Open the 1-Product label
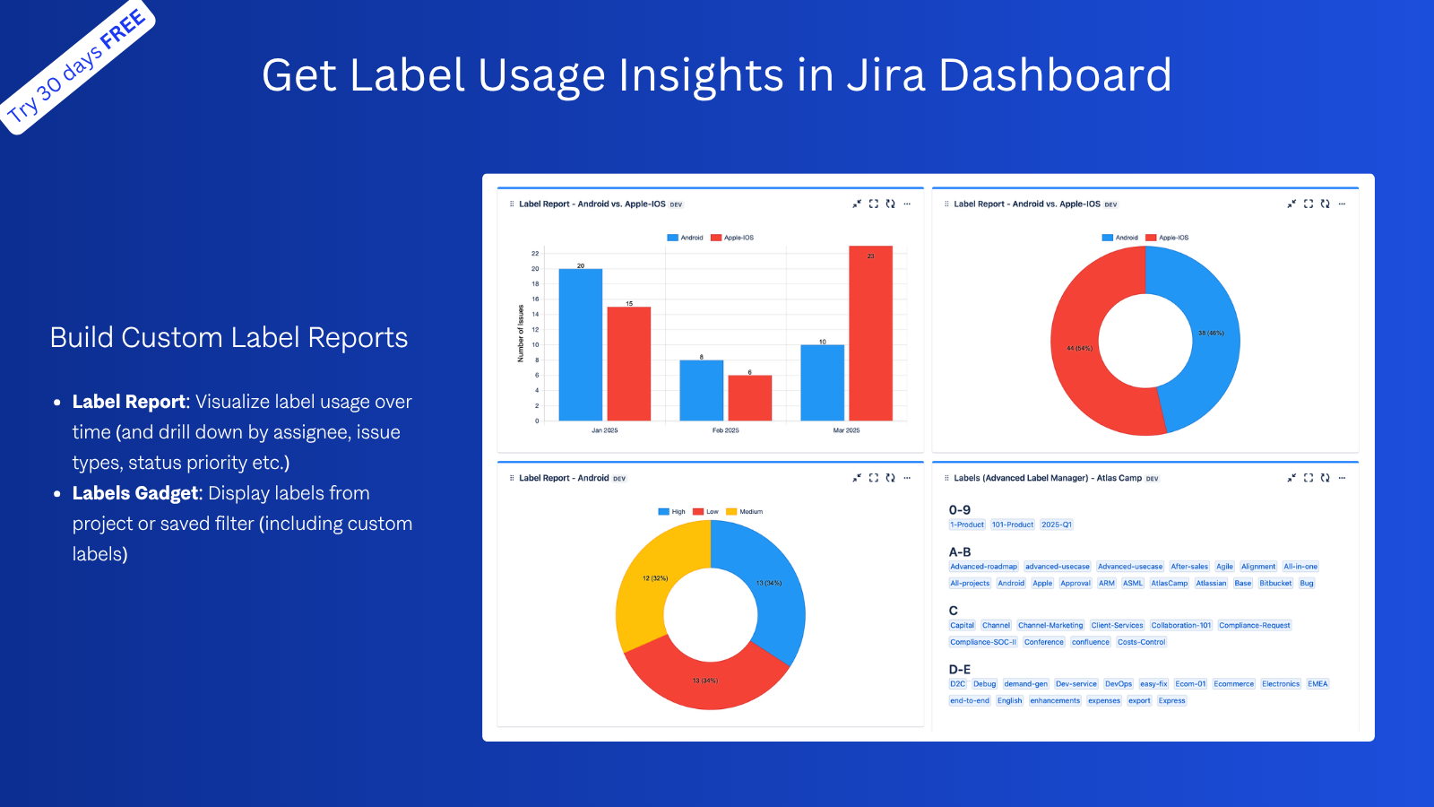This screenshot has height=807, width=1434. pos(967,525)
